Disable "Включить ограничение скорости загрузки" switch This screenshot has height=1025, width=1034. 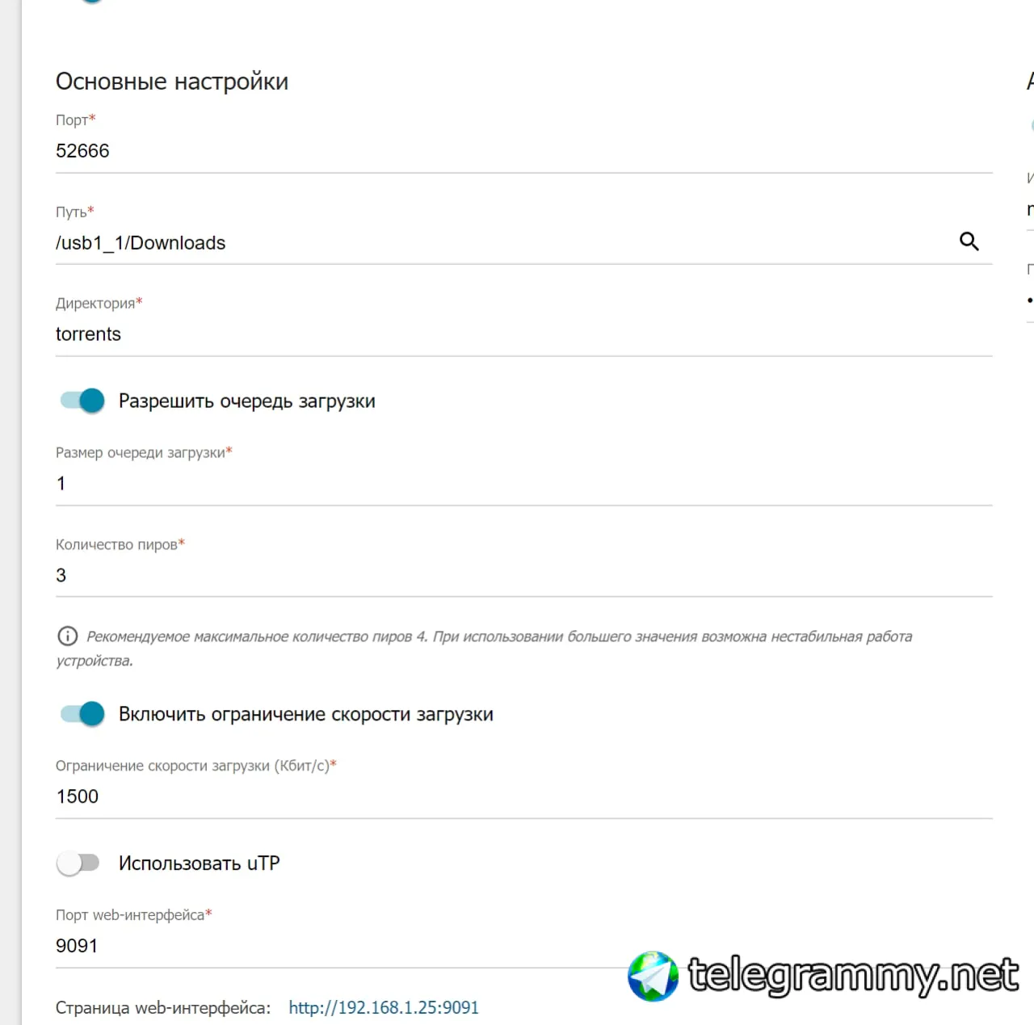click(x=82, y=714)
